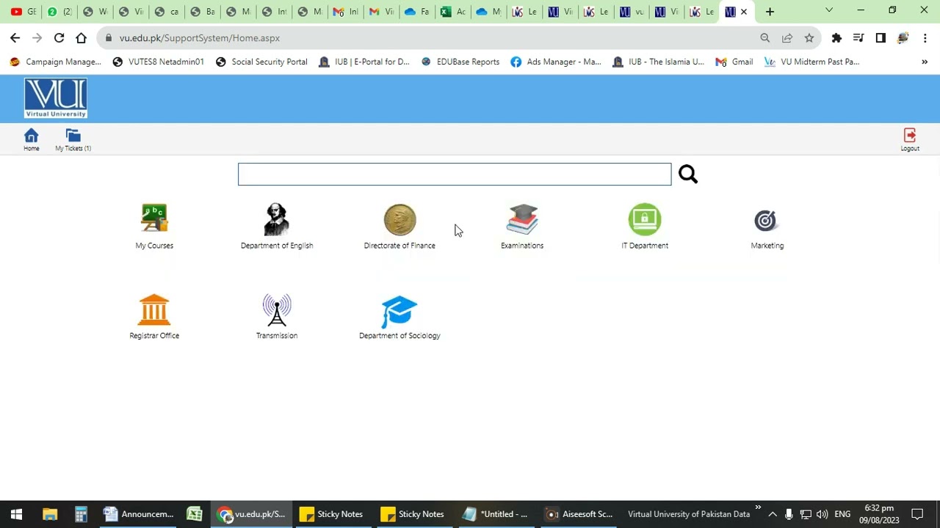This screenshot has height=528, width=940.
Task: Go to browser home page icon
Action: coord(81,37)
